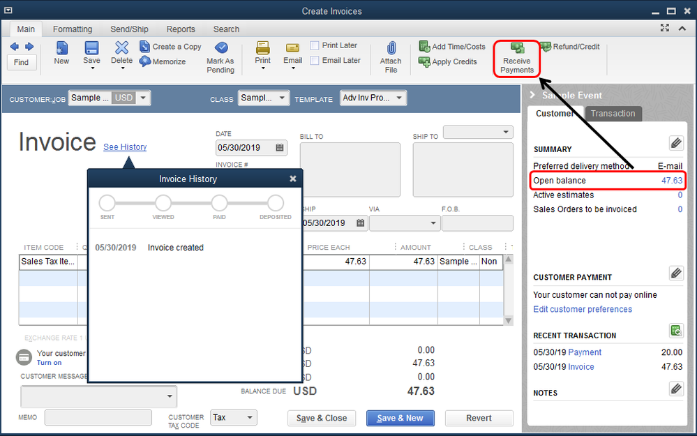This screenshot has height=436, width=697.
Task: Go to next invoice with right arrow
Action: click(x=29, y=47)
